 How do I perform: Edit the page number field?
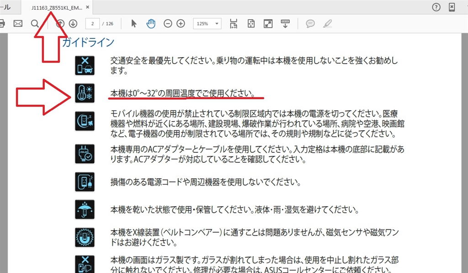tap(92, 24)
